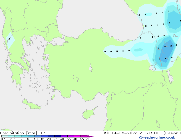Image resolution: width=181 pixels, height=140 pixels.
Task: Click the 30–35 mm purple legend swatch
Action: point(64,136)
